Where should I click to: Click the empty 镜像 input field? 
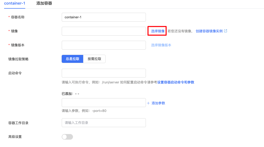coord(104,31)
